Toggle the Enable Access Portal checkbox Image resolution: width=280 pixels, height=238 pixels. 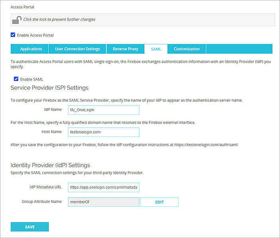pos(13,35)
